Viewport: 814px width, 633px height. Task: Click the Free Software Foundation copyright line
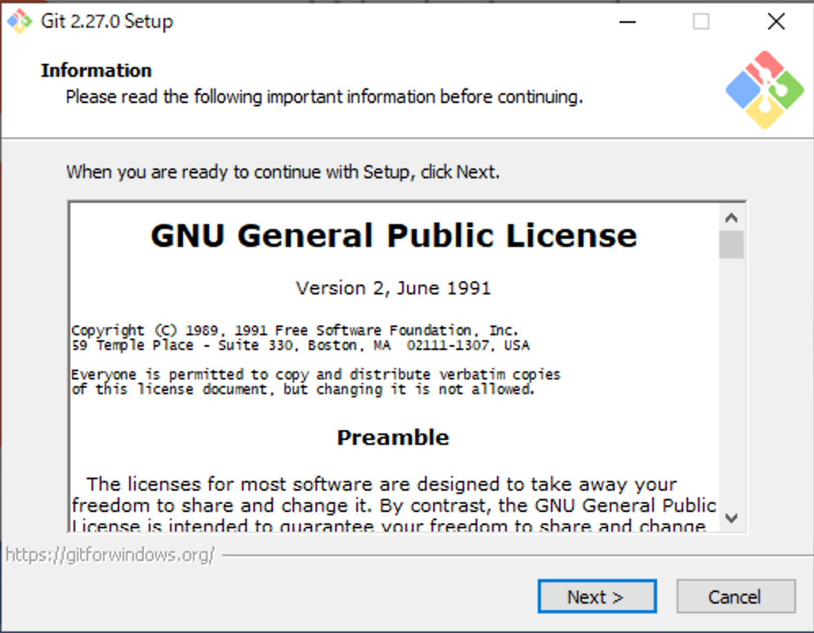pyautogui.click(x=295, y=330)
